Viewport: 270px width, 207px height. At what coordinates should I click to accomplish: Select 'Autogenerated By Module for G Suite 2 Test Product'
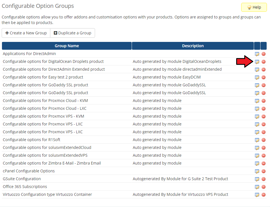click(x=180, y=179)
